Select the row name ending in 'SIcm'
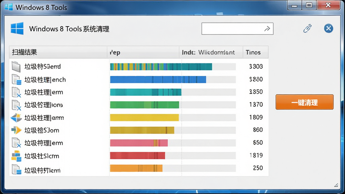This screenshot has height=194, width=345. 42,156
